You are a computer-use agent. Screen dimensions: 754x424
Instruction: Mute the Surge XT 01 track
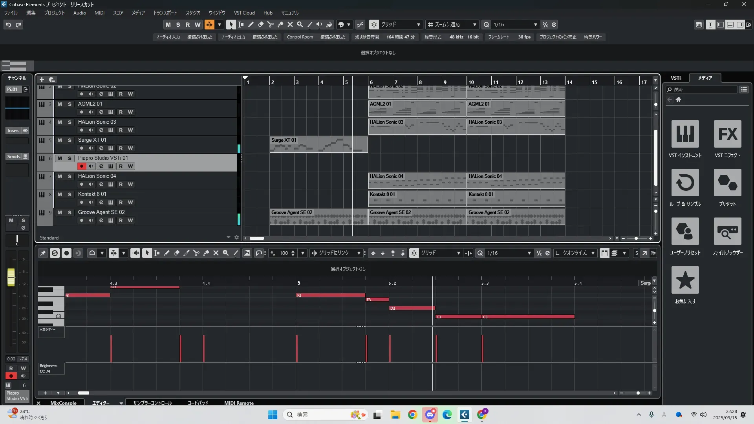click(60, 140)
